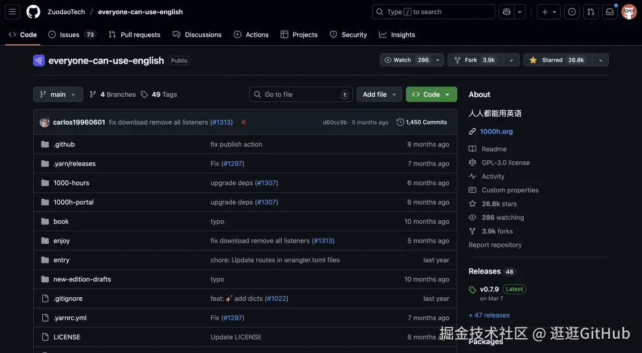Click the file icon for .gitignore
This screenshot has width=642, height=353.
click(45, 298)
